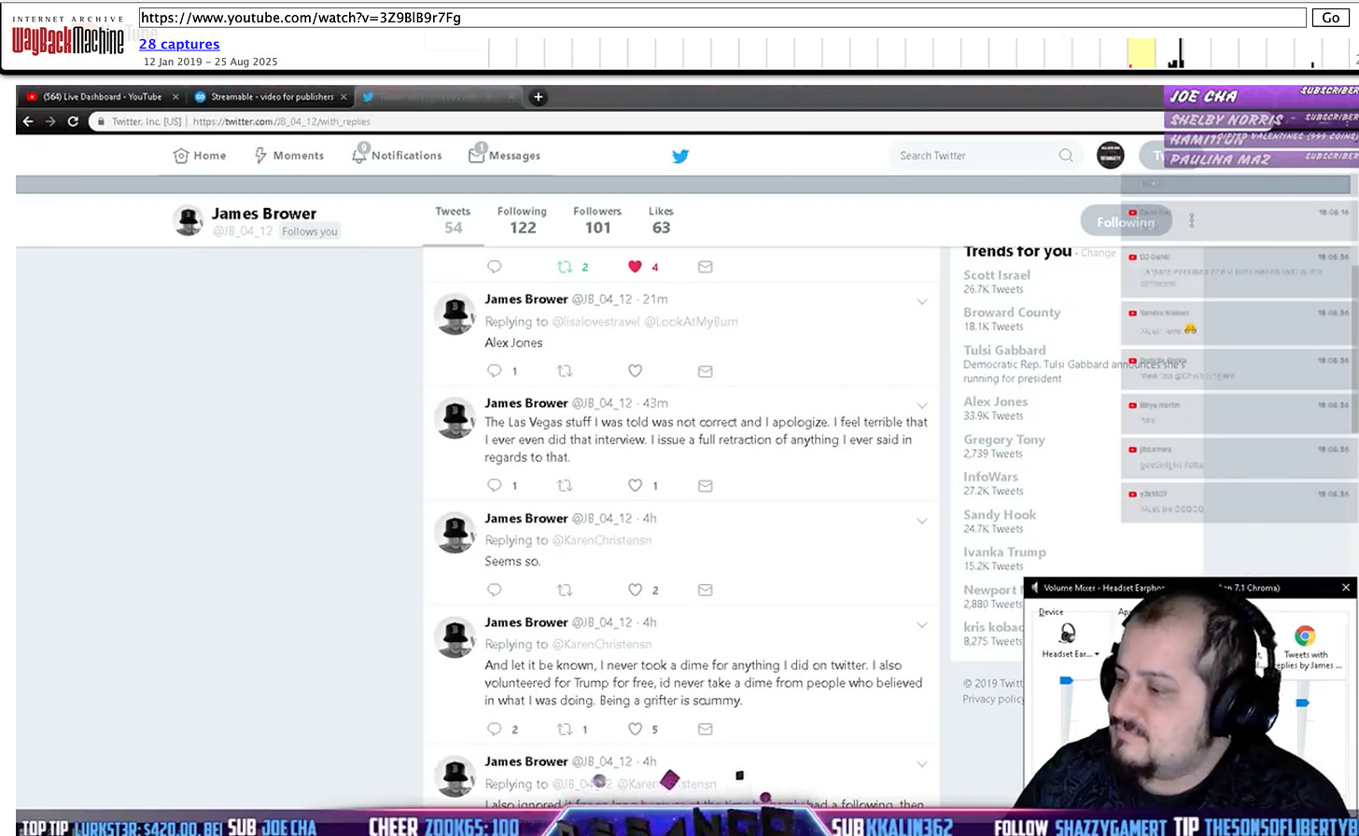
Task: Open James Brower's avatar next to profile name
Action: click(189, 221)
